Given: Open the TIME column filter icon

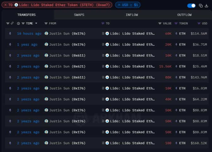Looking at the screenshot, I should pyautogui.click(x=23, y=24).
